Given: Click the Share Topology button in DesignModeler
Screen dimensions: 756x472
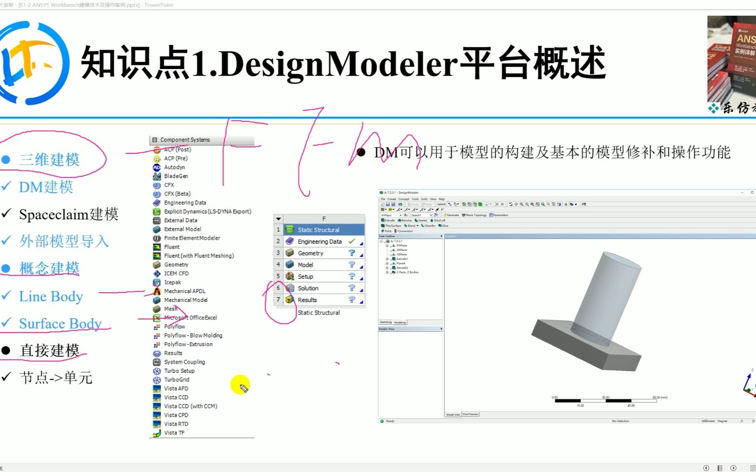Looking at the screenshot, I should click(474, 215).
